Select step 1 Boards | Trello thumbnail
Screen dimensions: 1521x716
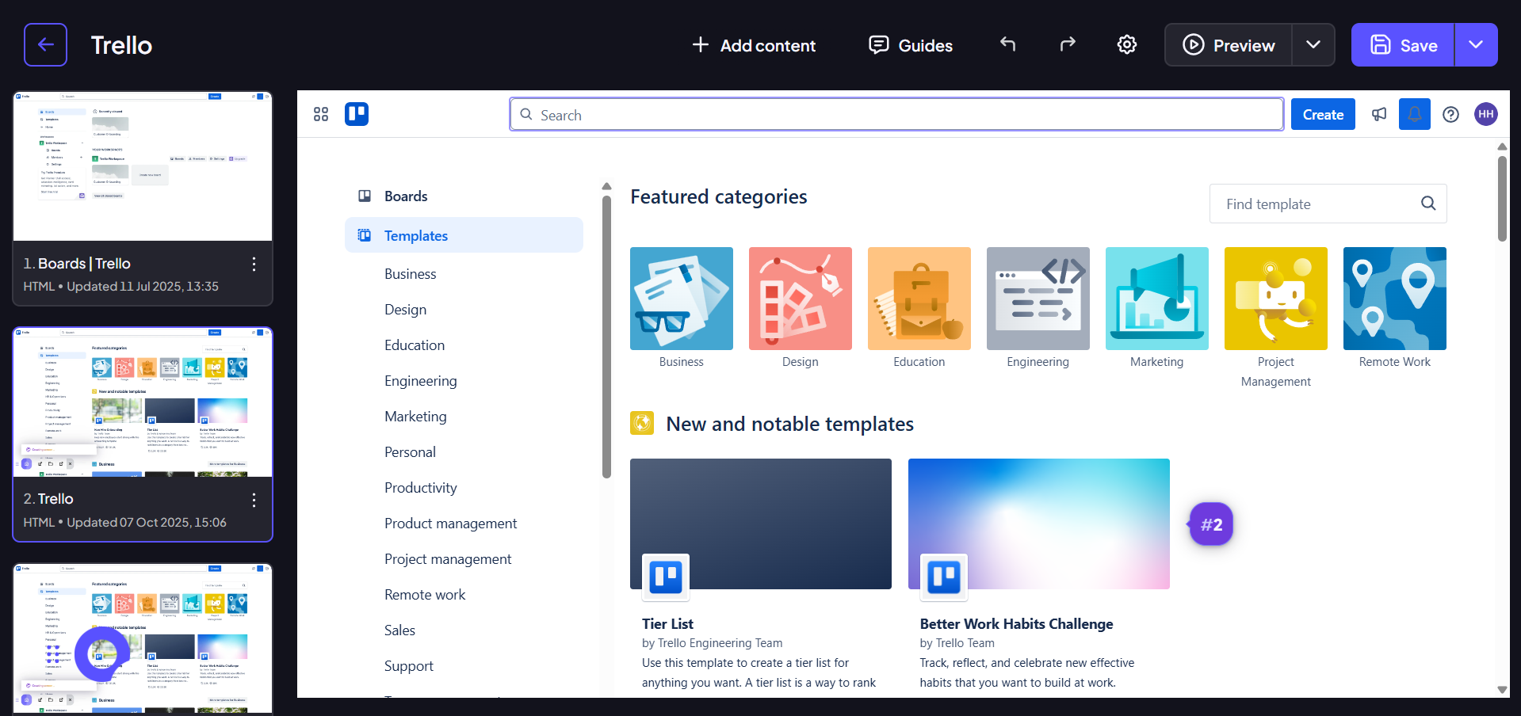[x=143, y=166]
